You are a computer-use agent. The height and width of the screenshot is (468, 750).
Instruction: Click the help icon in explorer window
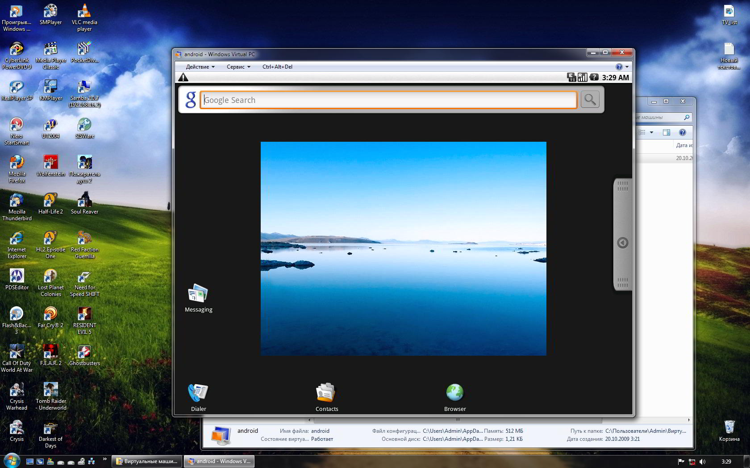pyautogui.click(x=682, y=132)
